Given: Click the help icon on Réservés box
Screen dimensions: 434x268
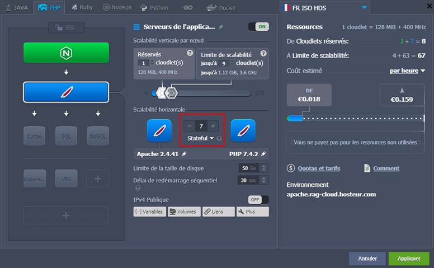Looking at the screenshot, I should (190, 53).
